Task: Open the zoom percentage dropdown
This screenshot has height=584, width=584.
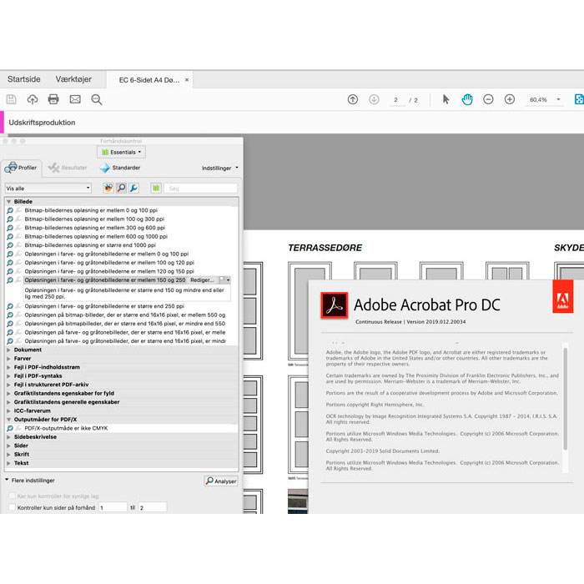Action: tap(558, 99)
